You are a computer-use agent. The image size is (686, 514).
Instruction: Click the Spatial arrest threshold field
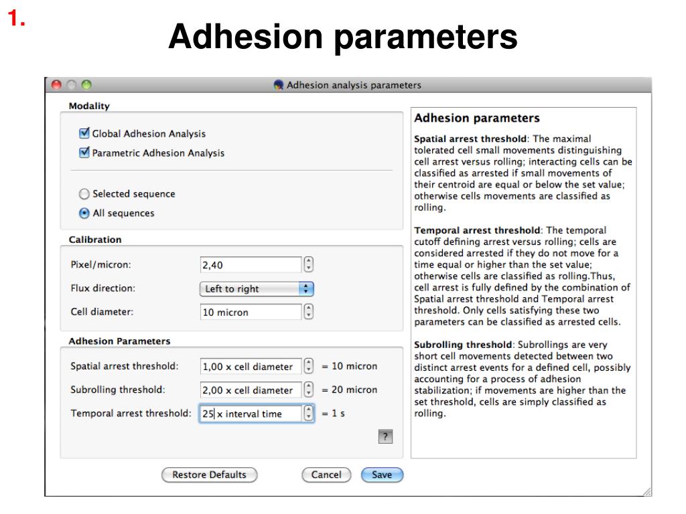point(251,366)
